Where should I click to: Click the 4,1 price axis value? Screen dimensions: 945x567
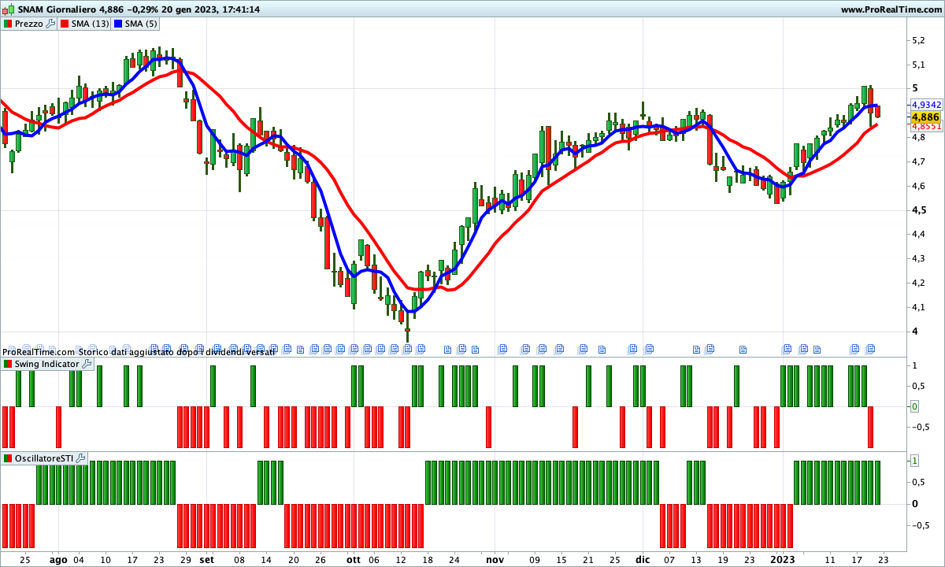[919, 307]
